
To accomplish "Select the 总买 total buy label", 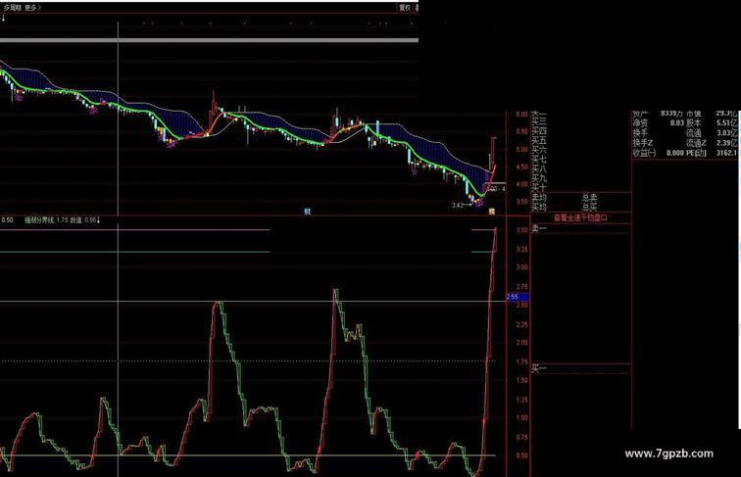I will point(589,207).
